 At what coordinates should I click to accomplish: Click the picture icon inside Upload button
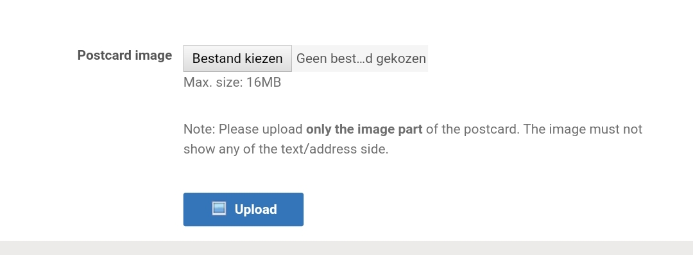point(219,209)
